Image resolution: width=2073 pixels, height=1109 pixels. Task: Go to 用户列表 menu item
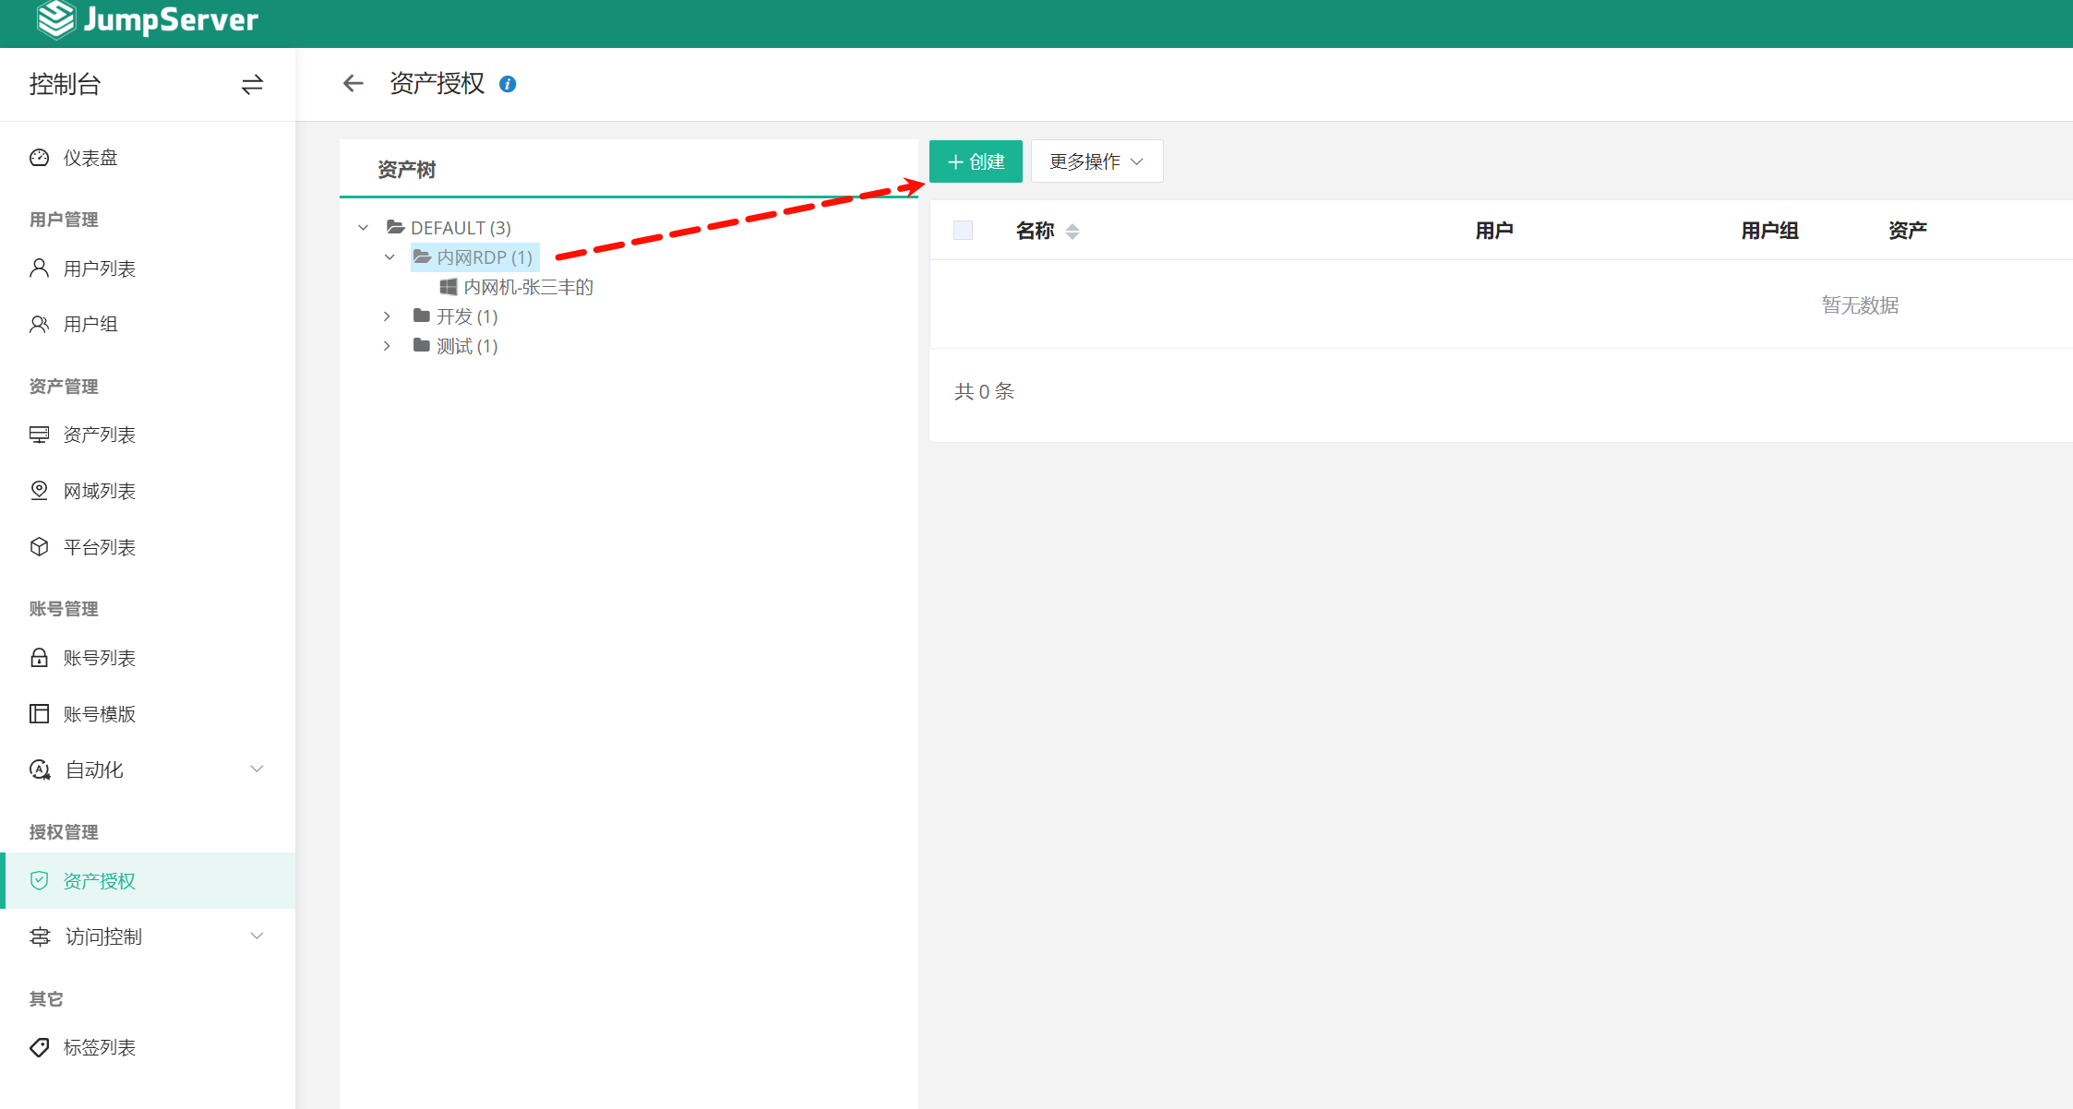[99, 268]
